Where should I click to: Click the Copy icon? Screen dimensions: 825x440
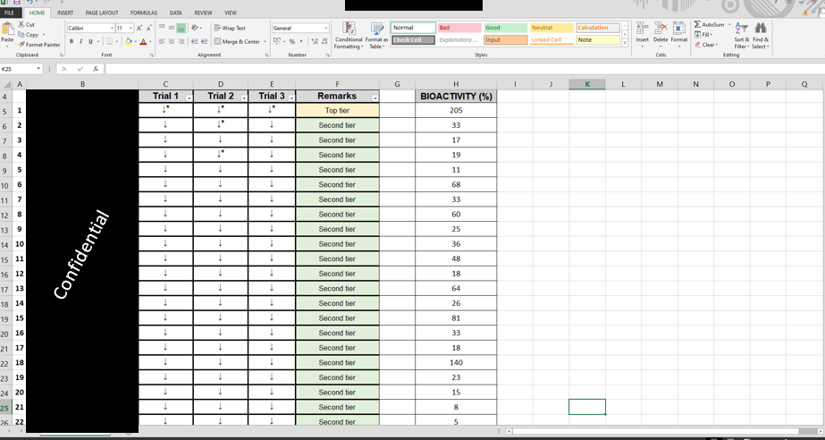[x=21, y=35]
